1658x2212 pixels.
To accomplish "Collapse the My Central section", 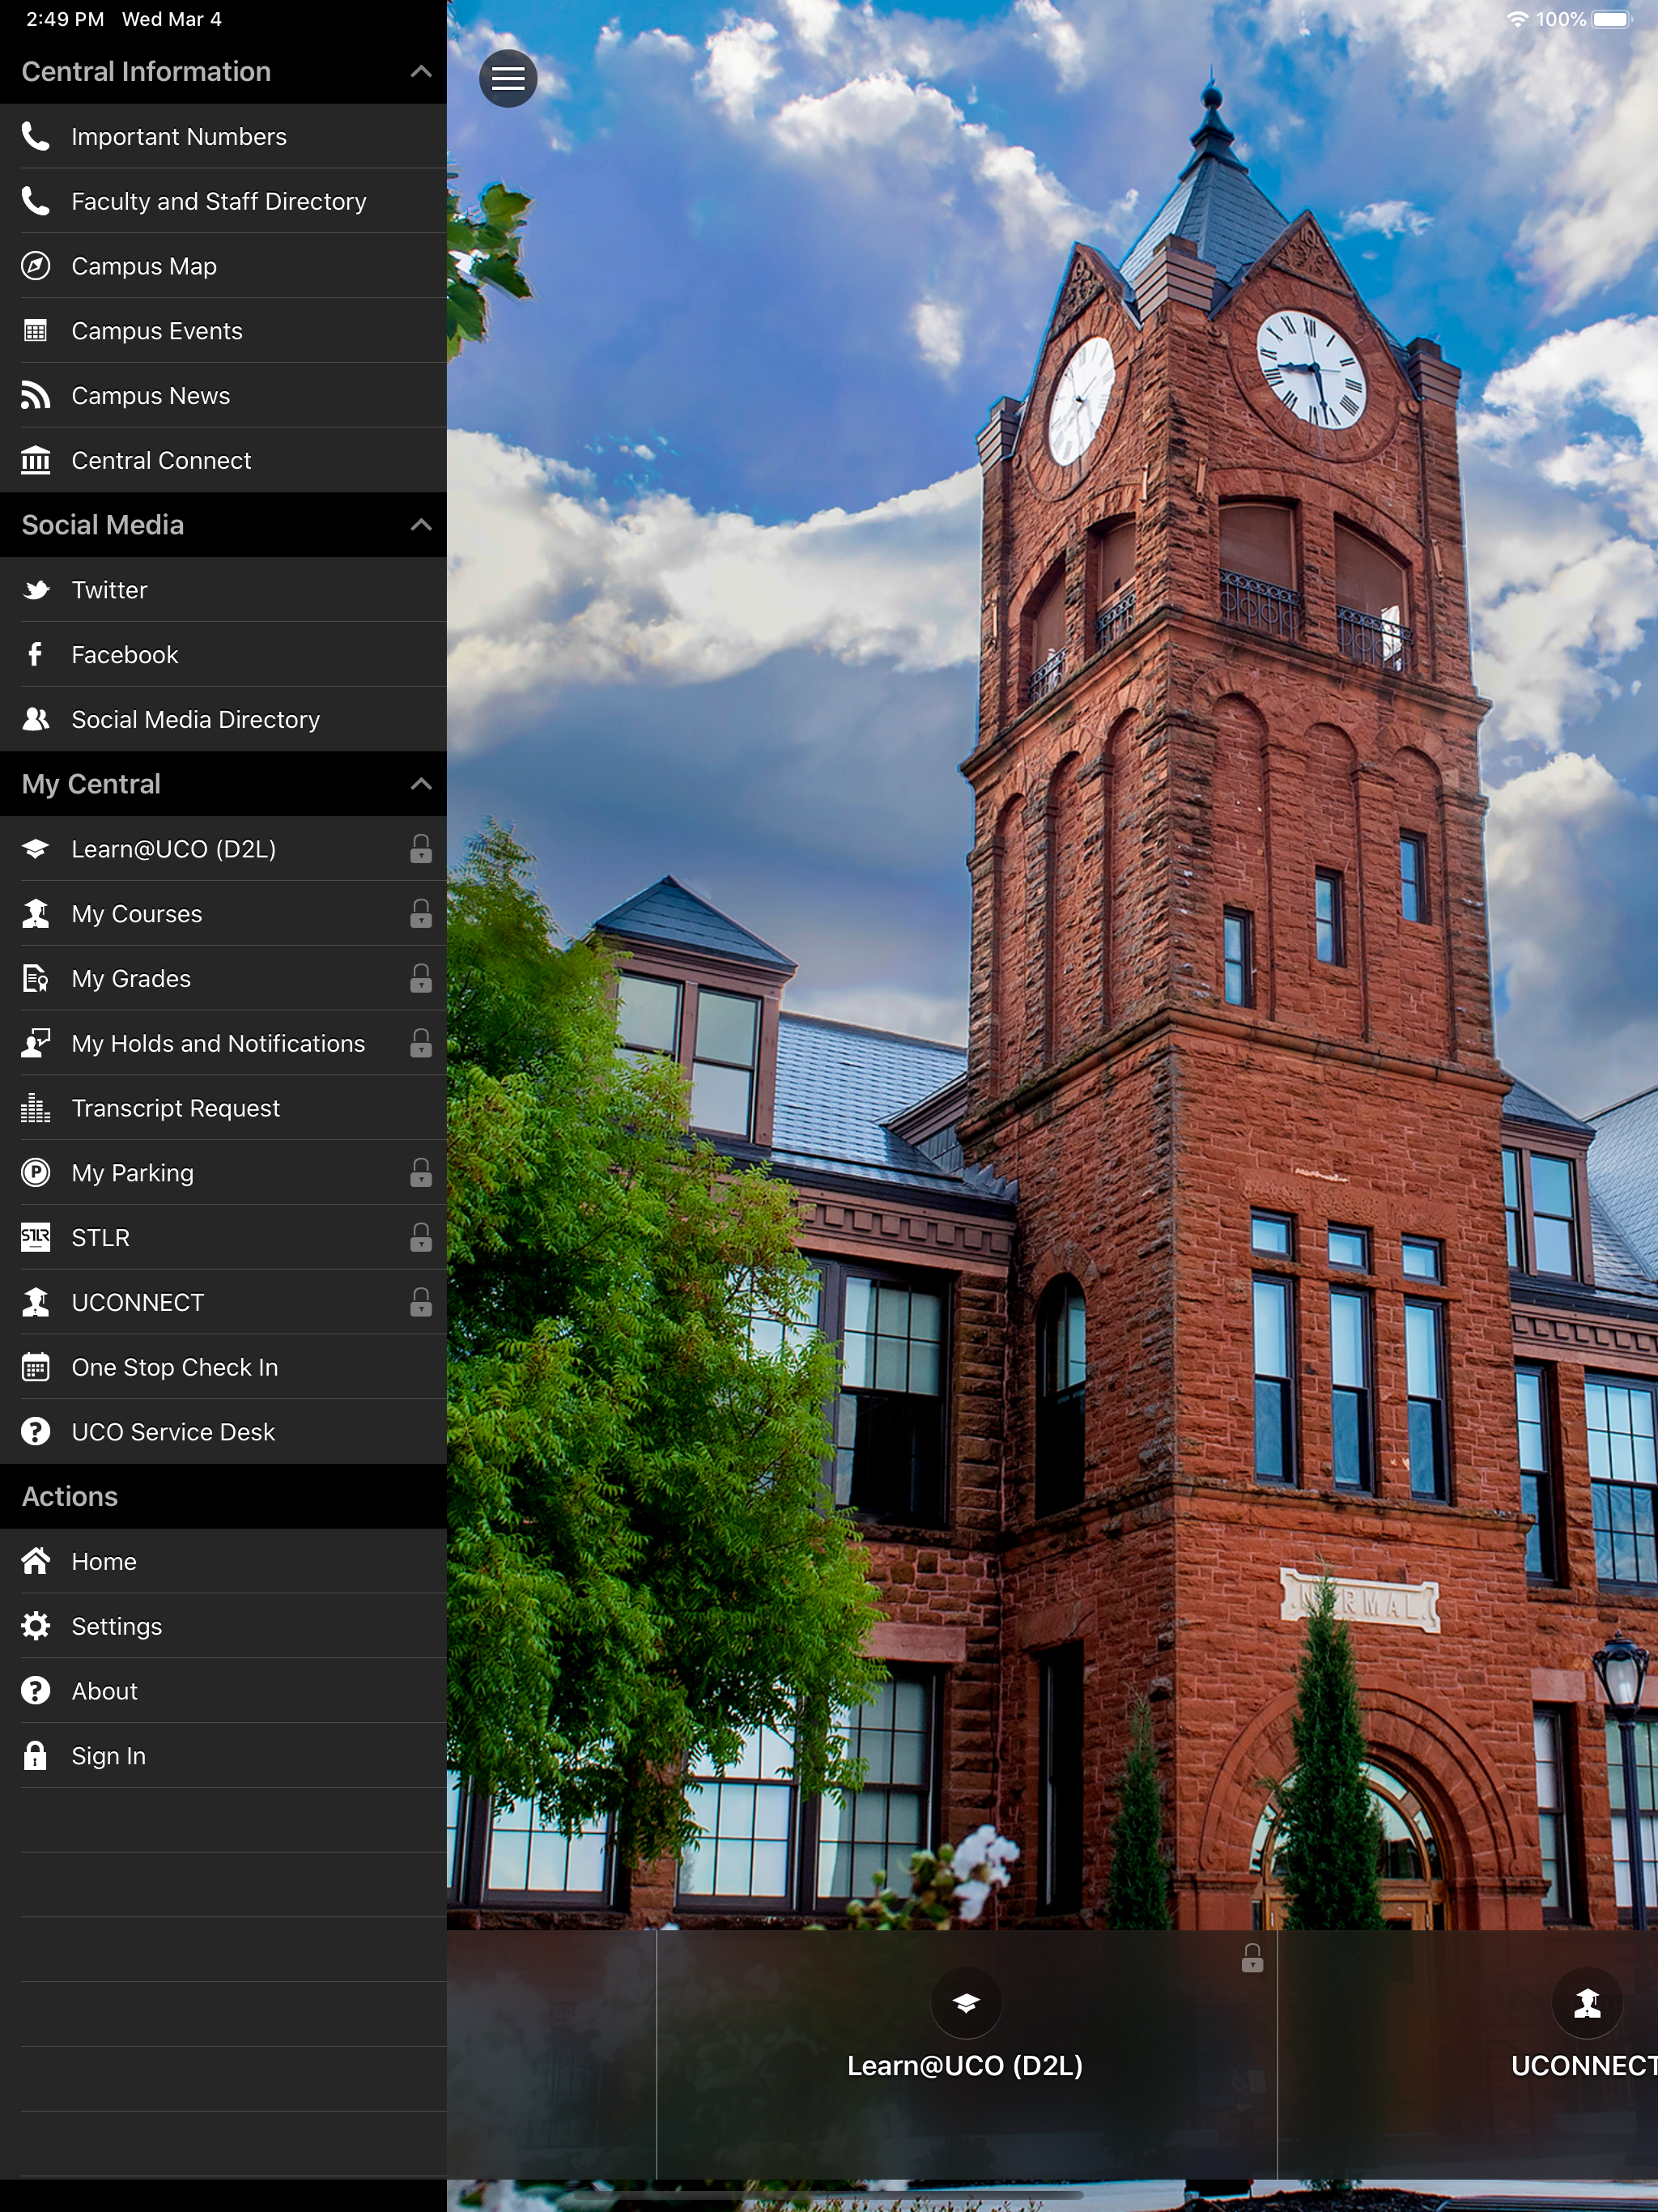I will click(x=421, y=784).
